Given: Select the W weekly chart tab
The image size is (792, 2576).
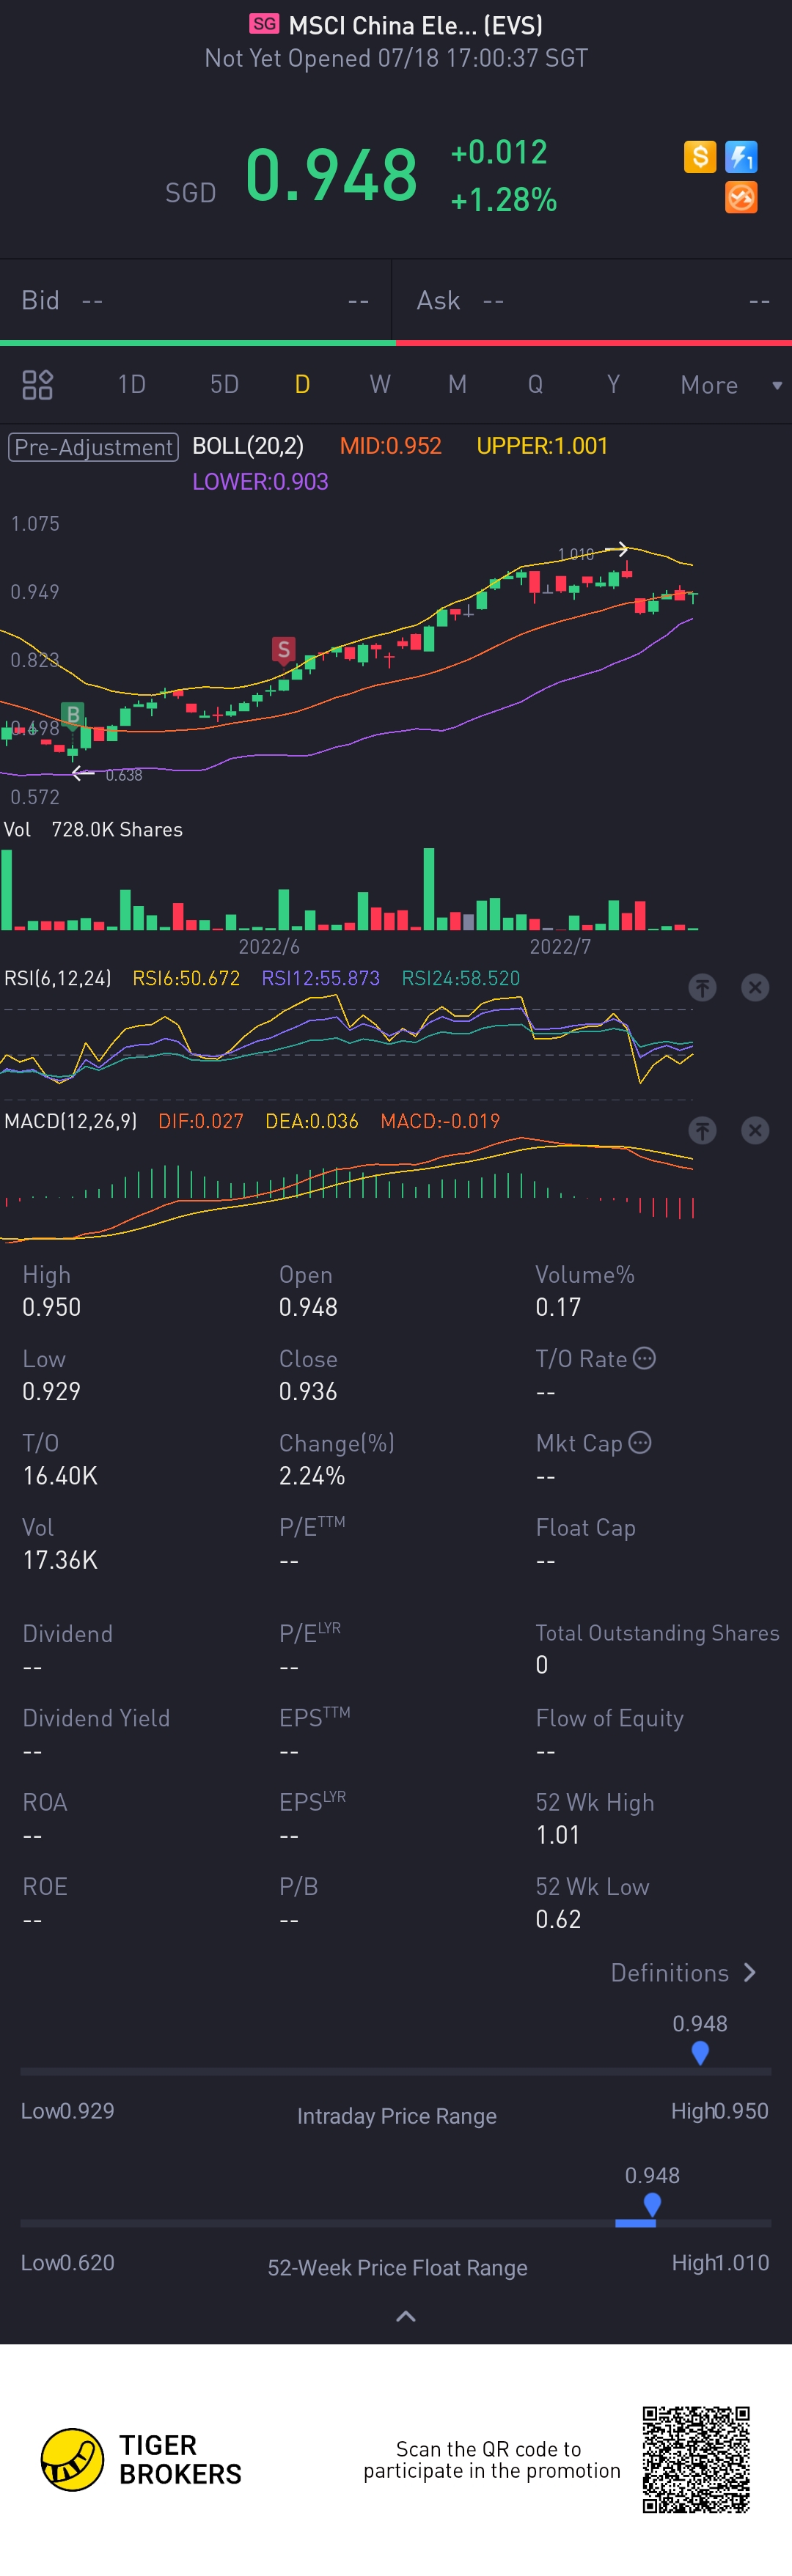Looking at the screenshot, I should click(x=380, y=385).
